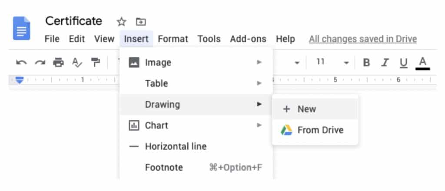Click the Move to folder icon
445x191 pixels.
point(140,21)
